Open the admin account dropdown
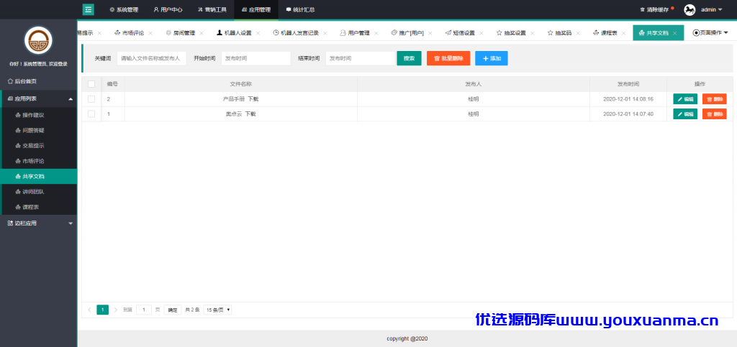737x347 pixels. [x=711, y=9]
